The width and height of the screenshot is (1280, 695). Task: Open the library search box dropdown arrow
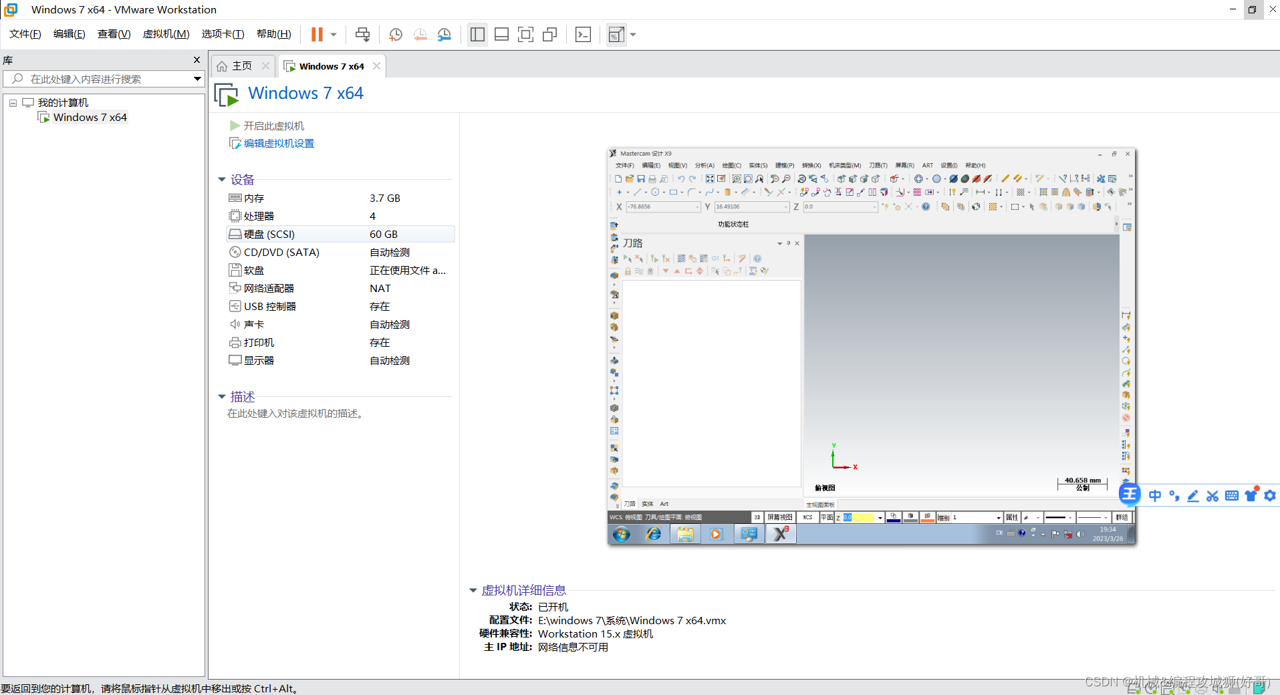(197, 79)
